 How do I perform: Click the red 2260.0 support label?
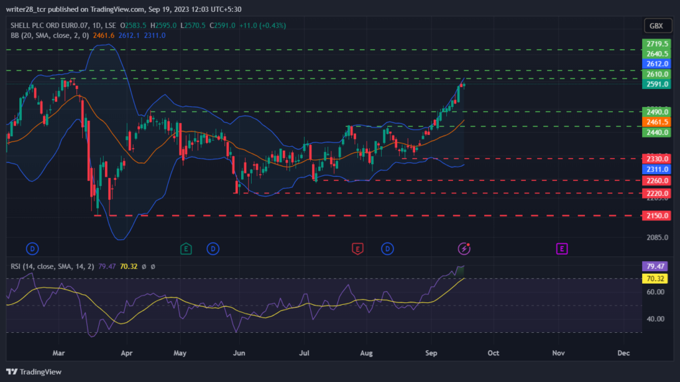click(657, 181)
